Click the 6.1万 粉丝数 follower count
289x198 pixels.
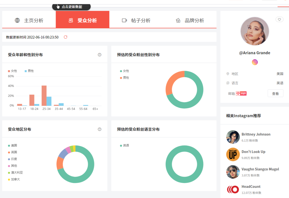coord(250,141)
